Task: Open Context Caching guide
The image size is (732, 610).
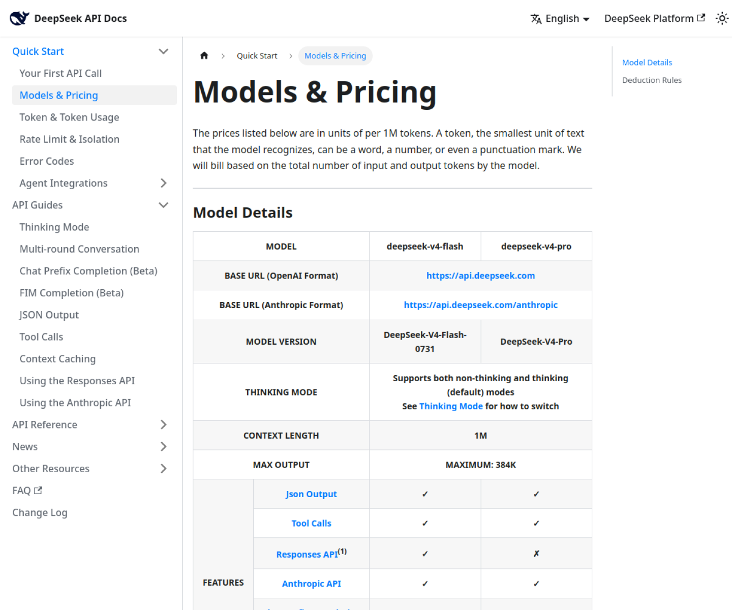Action: (x=57, y=358)
